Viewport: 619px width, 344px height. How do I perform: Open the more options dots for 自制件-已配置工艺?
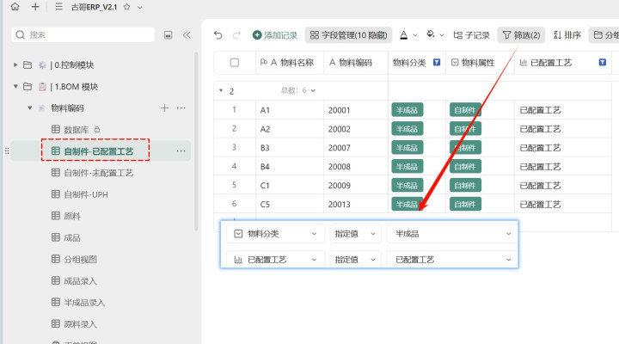click(181, 150)
